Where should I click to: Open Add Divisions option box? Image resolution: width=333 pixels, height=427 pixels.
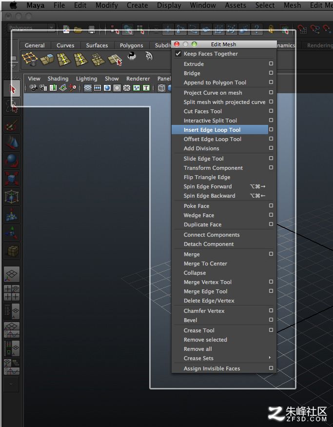click(x=271, y=148)
